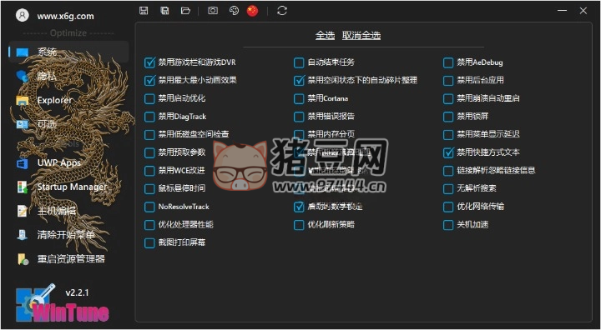Click the camera screenshot icon
Screen dimensions: 601x330
pyautogui.click(x=213, y=11)
